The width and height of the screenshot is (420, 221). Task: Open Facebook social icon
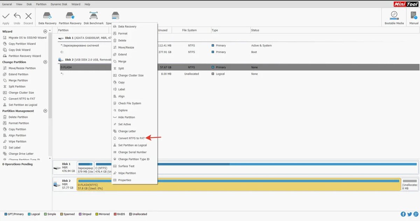(x=403, y=214)
